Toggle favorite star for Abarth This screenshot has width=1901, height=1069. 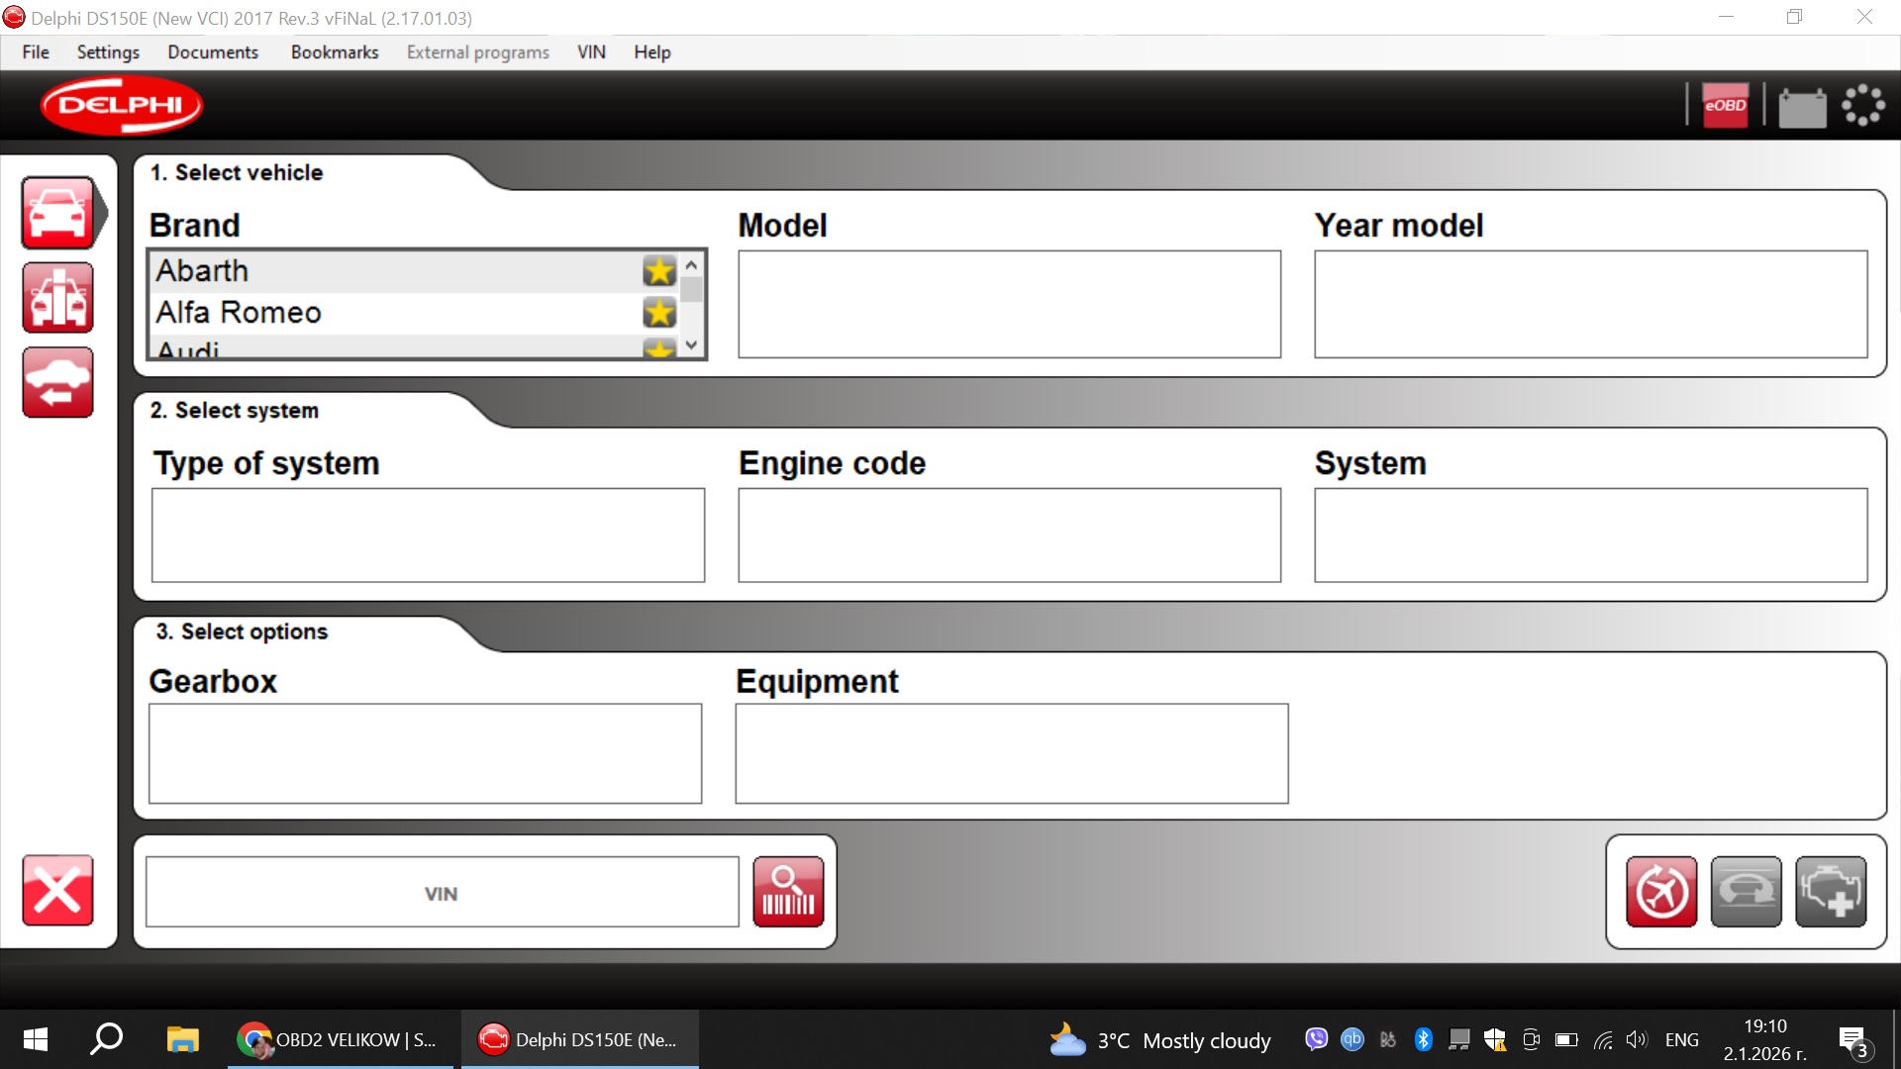click(659, 270)
